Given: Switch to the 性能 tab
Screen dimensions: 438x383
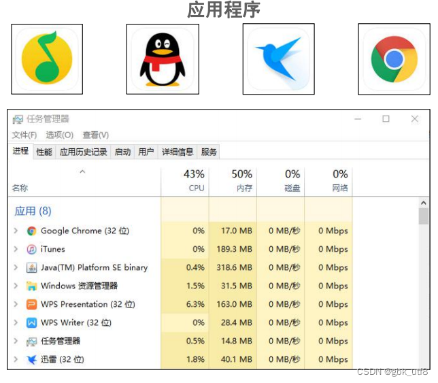Looking at the screenshot, I should tap(44, 152).
